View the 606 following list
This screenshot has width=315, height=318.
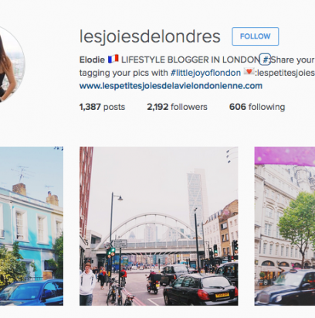tap(257, 107)
